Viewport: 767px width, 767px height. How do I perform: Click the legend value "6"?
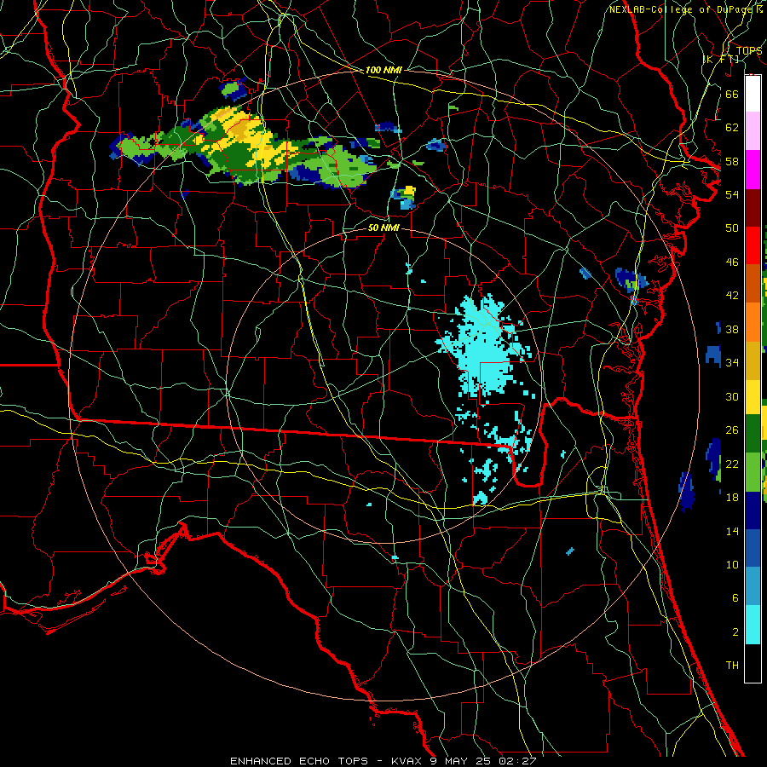coord(735,598)
